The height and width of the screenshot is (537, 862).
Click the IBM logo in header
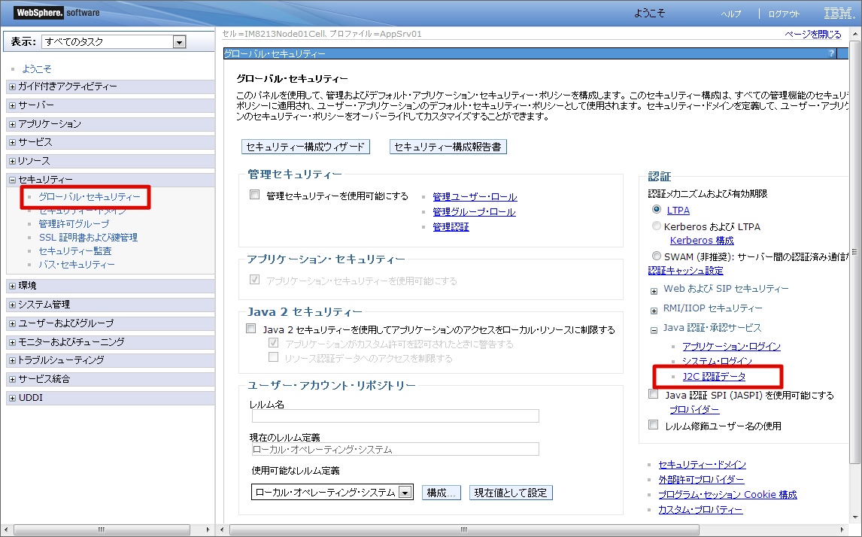[837, 14]
